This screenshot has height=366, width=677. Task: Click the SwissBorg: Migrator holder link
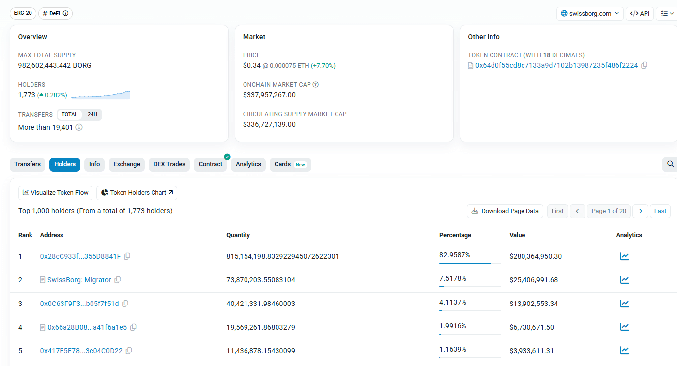80,279
